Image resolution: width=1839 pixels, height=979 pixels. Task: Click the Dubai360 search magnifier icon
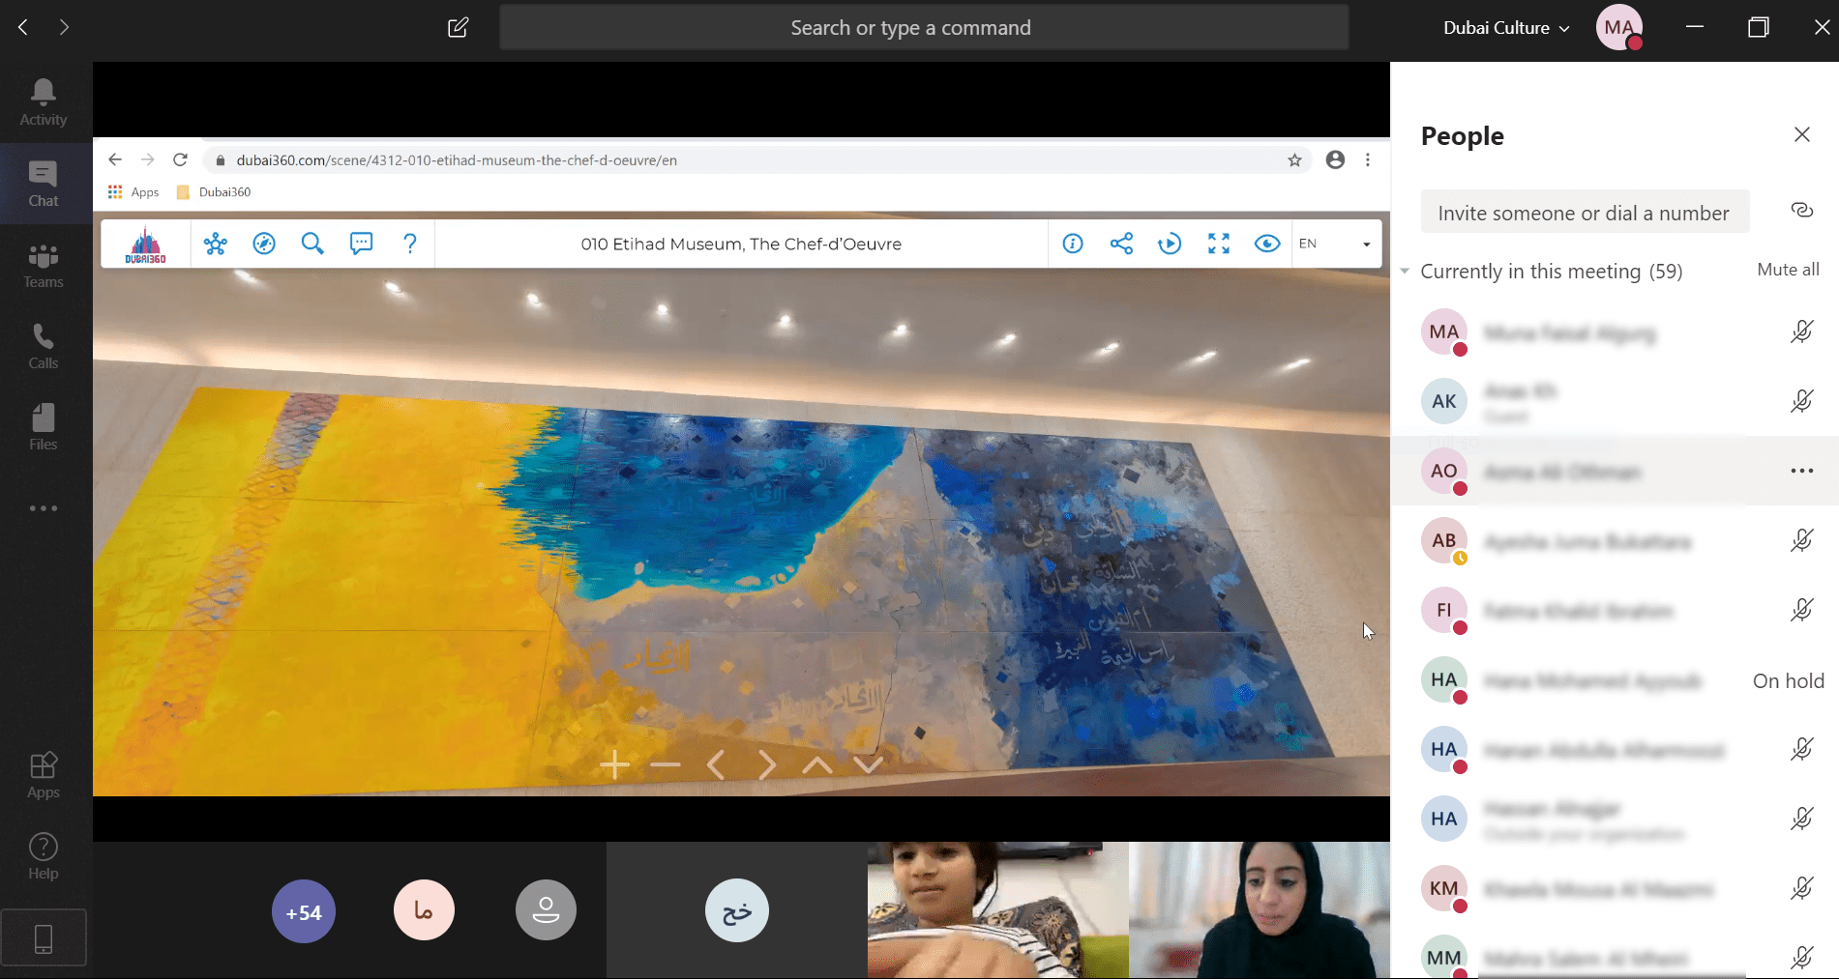click(x=311, y=244)
